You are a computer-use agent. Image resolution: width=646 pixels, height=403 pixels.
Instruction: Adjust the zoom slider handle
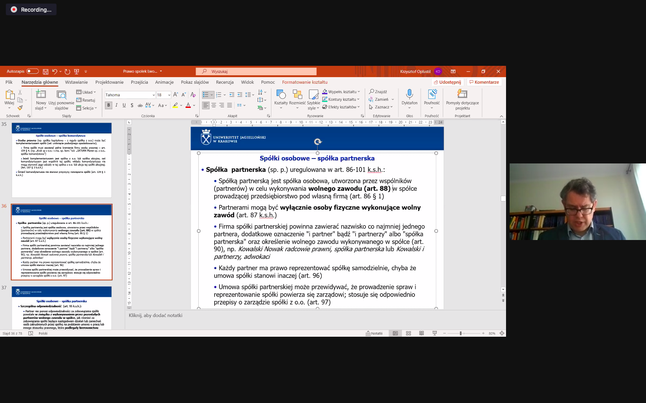click(x=461, y=333)
